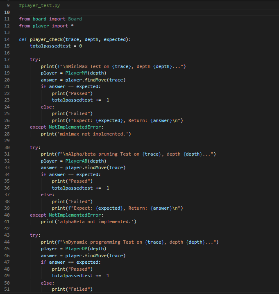This screenshot has height=294, width=279.
Task: Click NotImplementedError on line 27
Action: click(75, 127)
